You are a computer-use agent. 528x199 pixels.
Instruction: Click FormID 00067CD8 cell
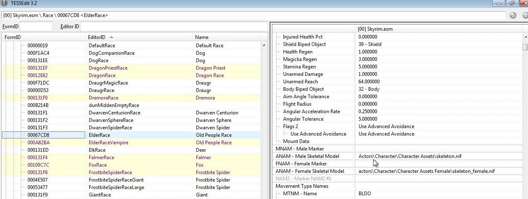38,135
